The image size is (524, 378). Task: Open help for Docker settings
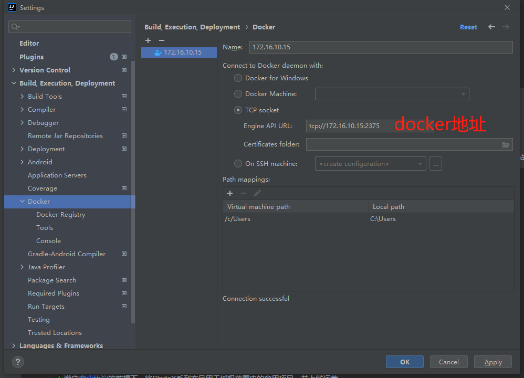tap(18, 362)
